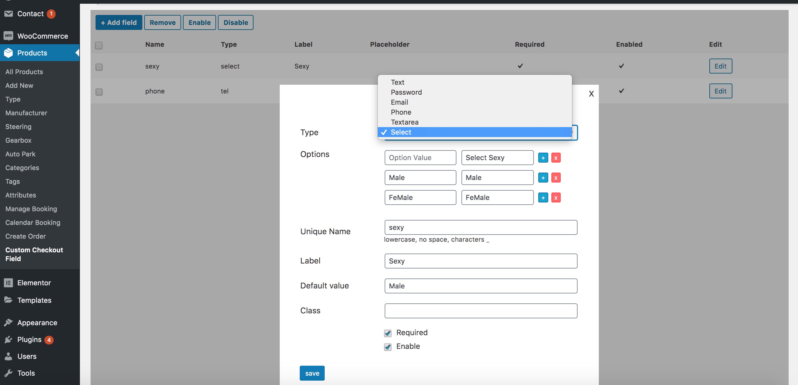This screenshot has height=385, width=798.
Task: Click into the Default value field
Action: [x=480, y=286]
